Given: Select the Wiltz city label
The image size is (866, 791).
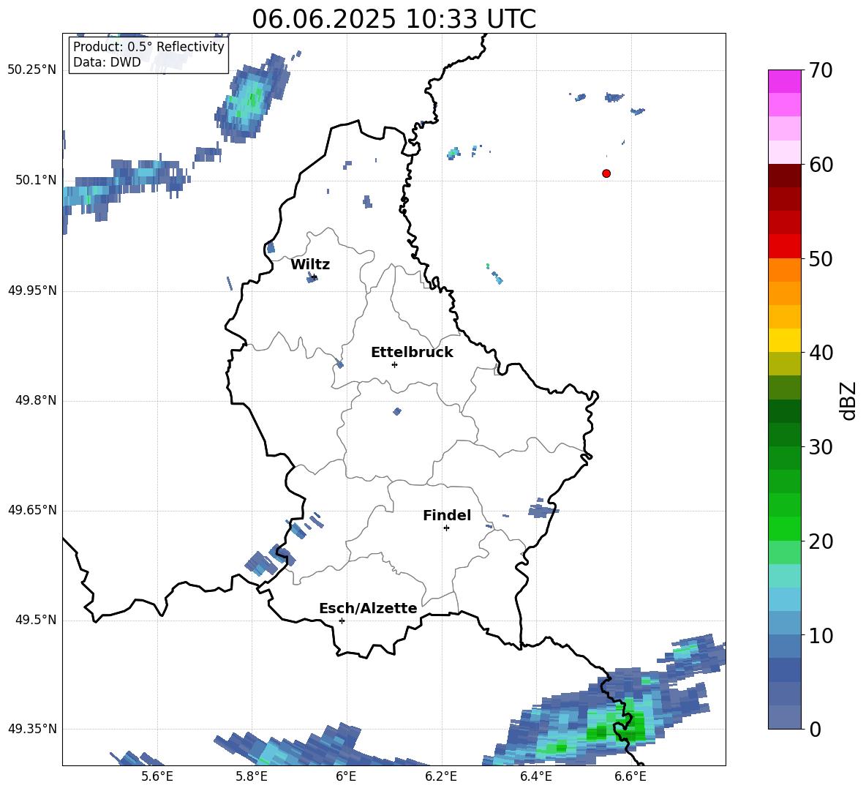Looking at the screenshot, I should click(310, 265).
